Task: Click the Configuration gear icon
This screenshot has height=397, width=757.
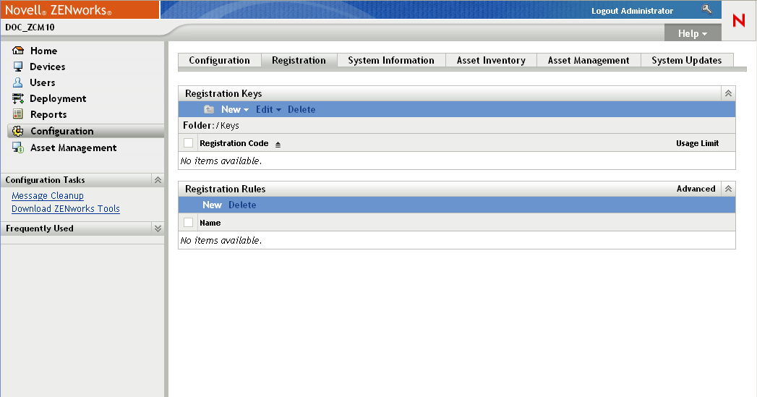Action: (18, 131)
